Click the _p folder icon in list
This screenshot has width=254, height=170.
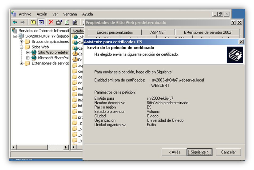pyautogui.click(x=75, y=123)
